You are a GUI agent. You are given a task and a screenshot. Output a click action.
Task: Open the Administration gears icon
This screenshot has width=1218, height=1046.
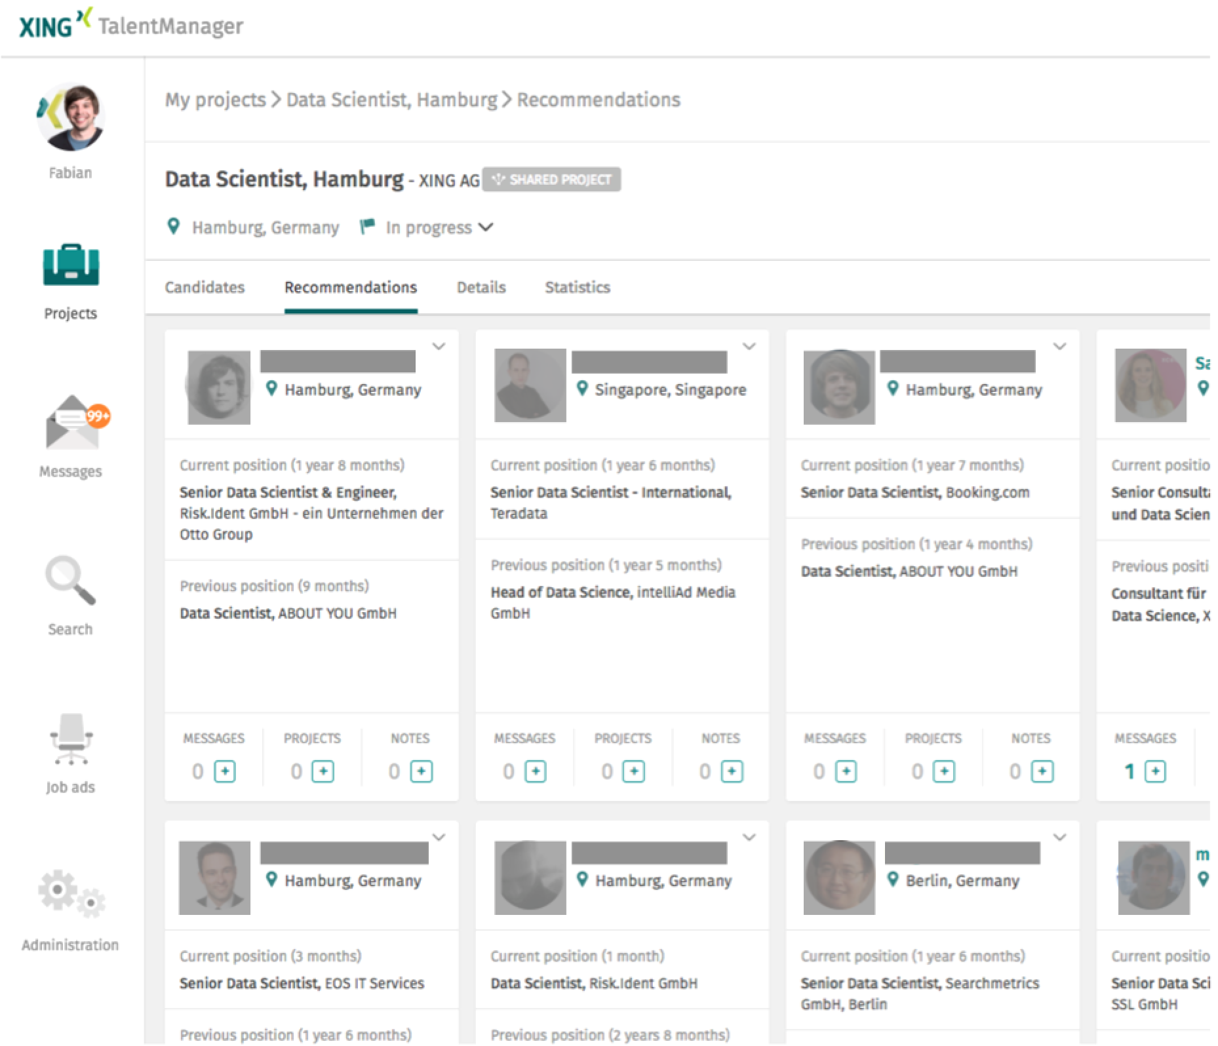tap(71, 894)
